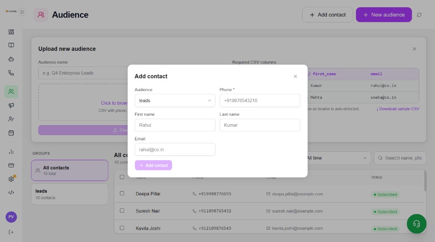Open the All time filter dropdown
This screenshot has height=242, width=435.
(337, 158)
